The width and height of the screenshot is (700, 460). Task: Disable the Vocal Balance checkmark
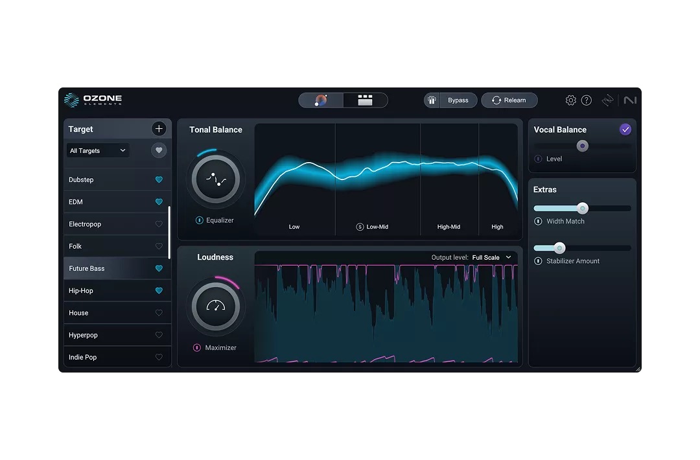[x=625, y=130]
